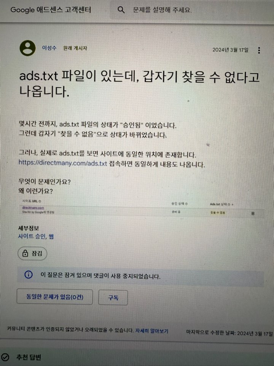Image resolution: width=274 pixels, height=366 pixels.
Task: Click 이성수's profile avatar icon
Action: [x=27, y=48]
